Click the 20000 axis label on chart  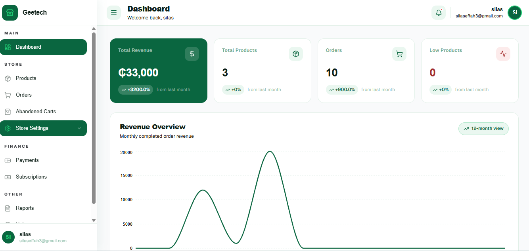tap(126, 152)
